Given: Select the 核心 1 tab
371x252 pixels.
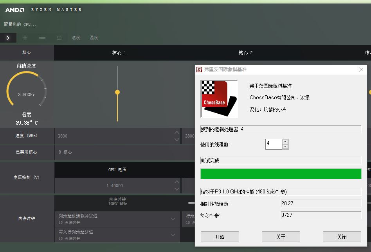Looking at the screenshot, I should click(x=119, y=53).
